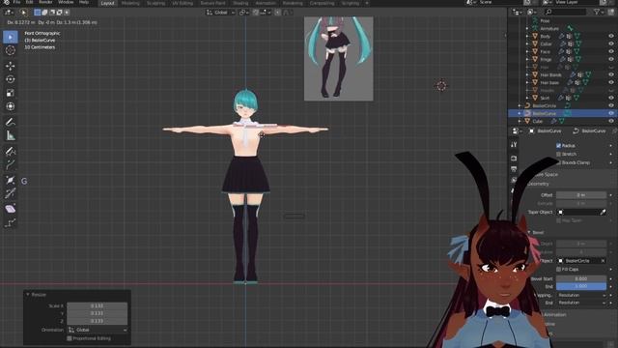Image resolution: width=618 pixels, height=348 pixels.
Task: Open the Render properties tab
Action: 514,159
